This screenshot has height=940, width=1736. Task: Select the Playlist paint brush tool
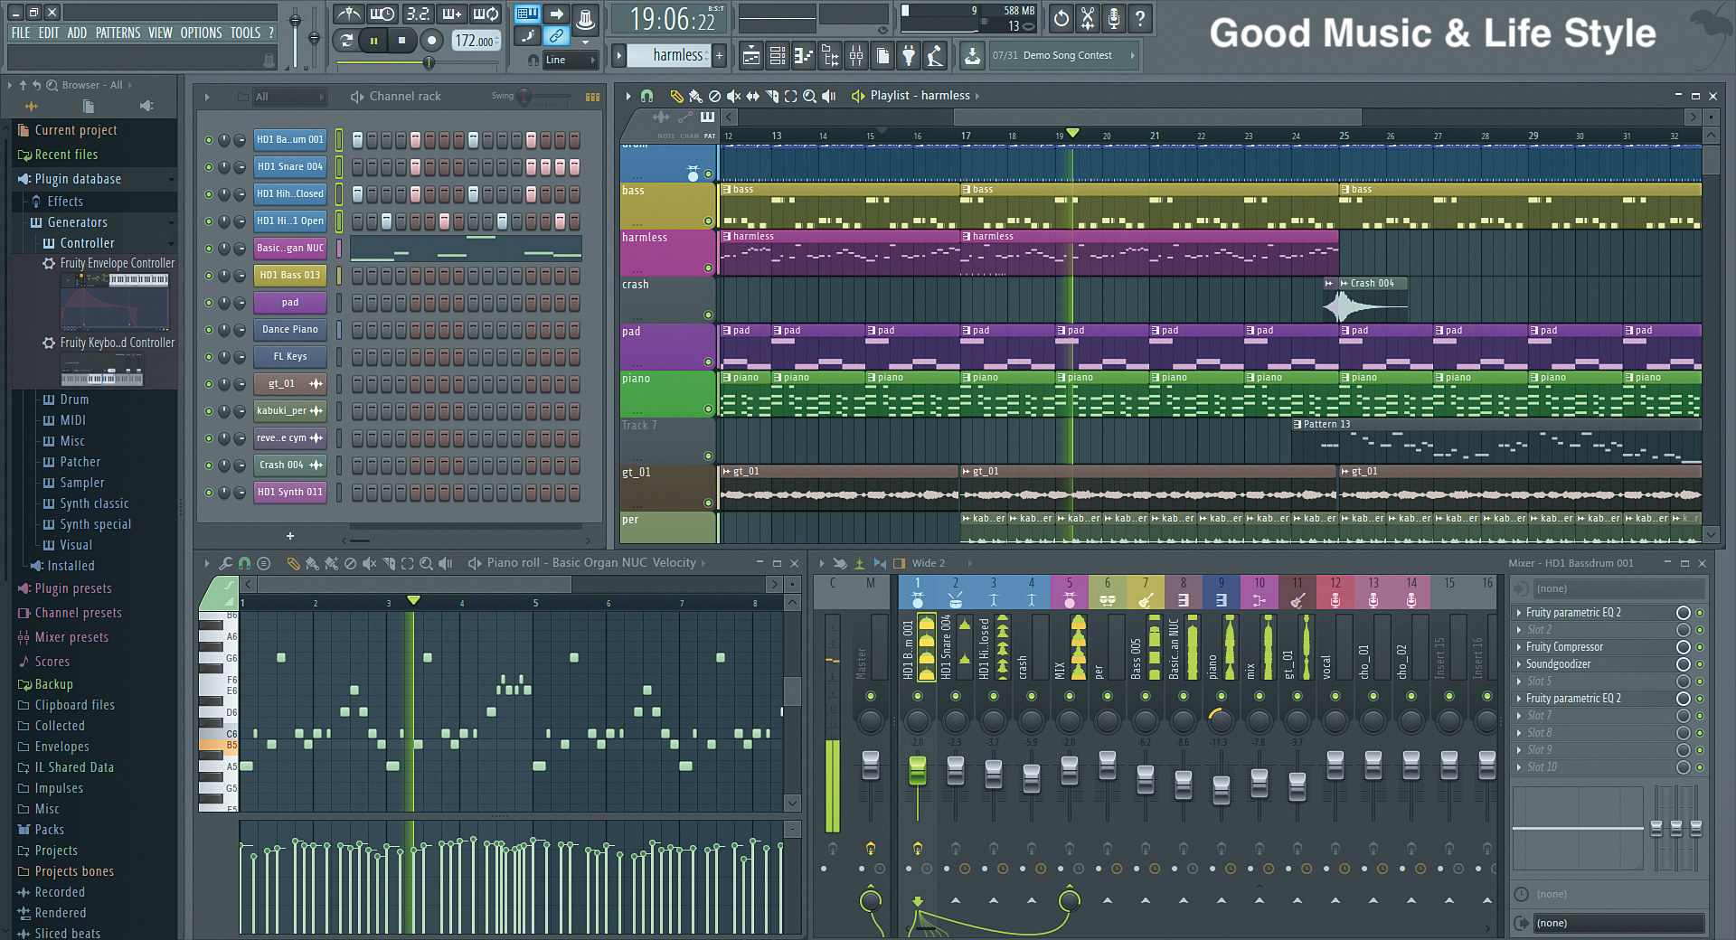click(x=695, y=96)
